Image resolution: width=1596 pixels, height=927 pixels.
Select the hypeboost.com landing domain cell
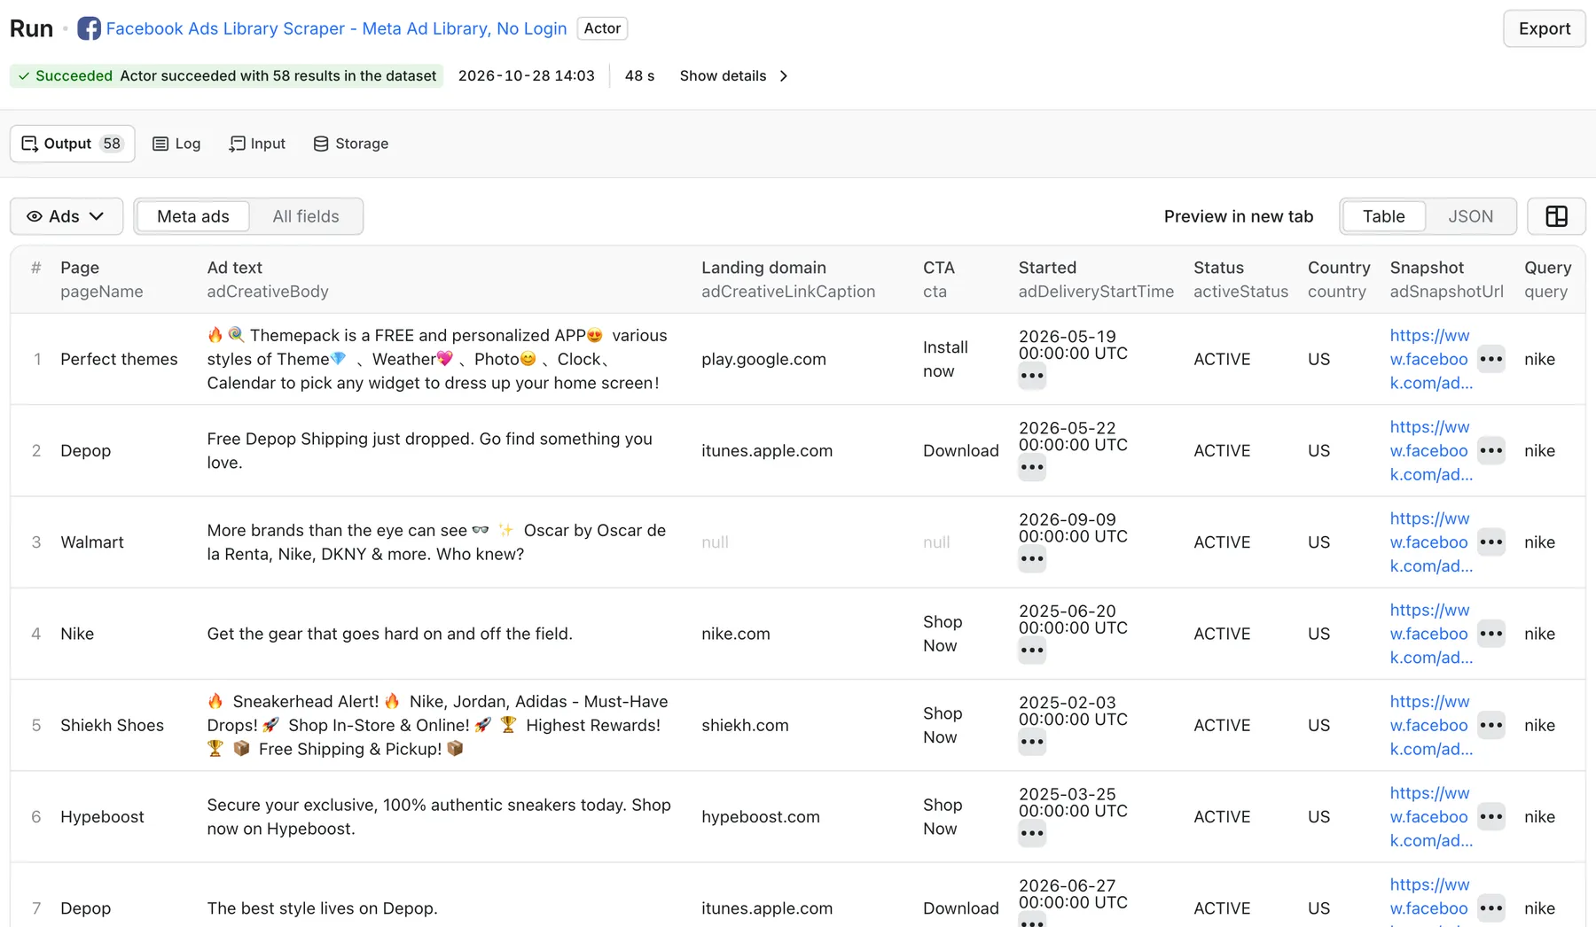(x=761, y=817)
